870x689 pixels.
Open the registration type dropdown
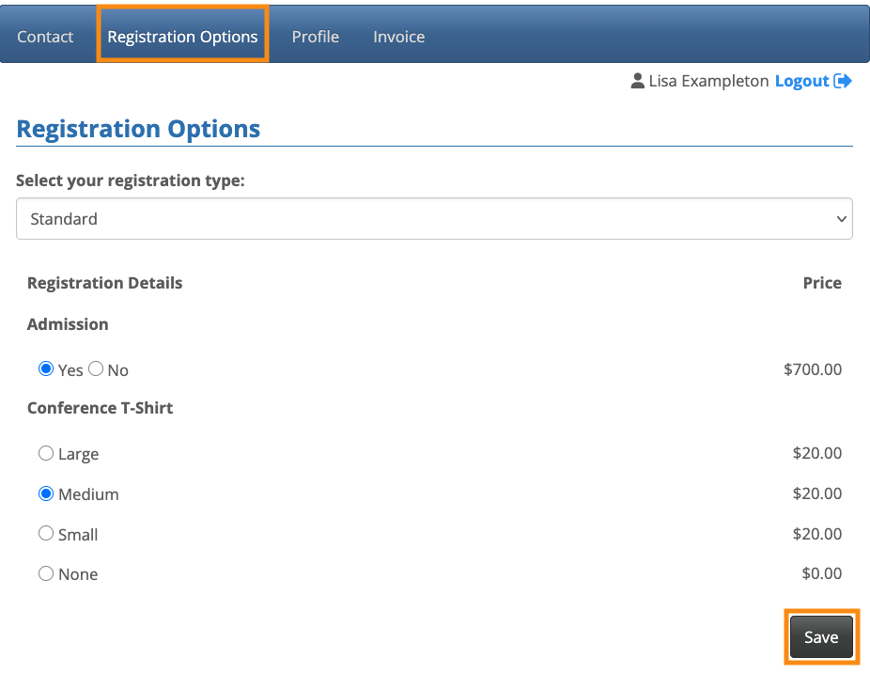pyautogui.click(x=434, y=219)
